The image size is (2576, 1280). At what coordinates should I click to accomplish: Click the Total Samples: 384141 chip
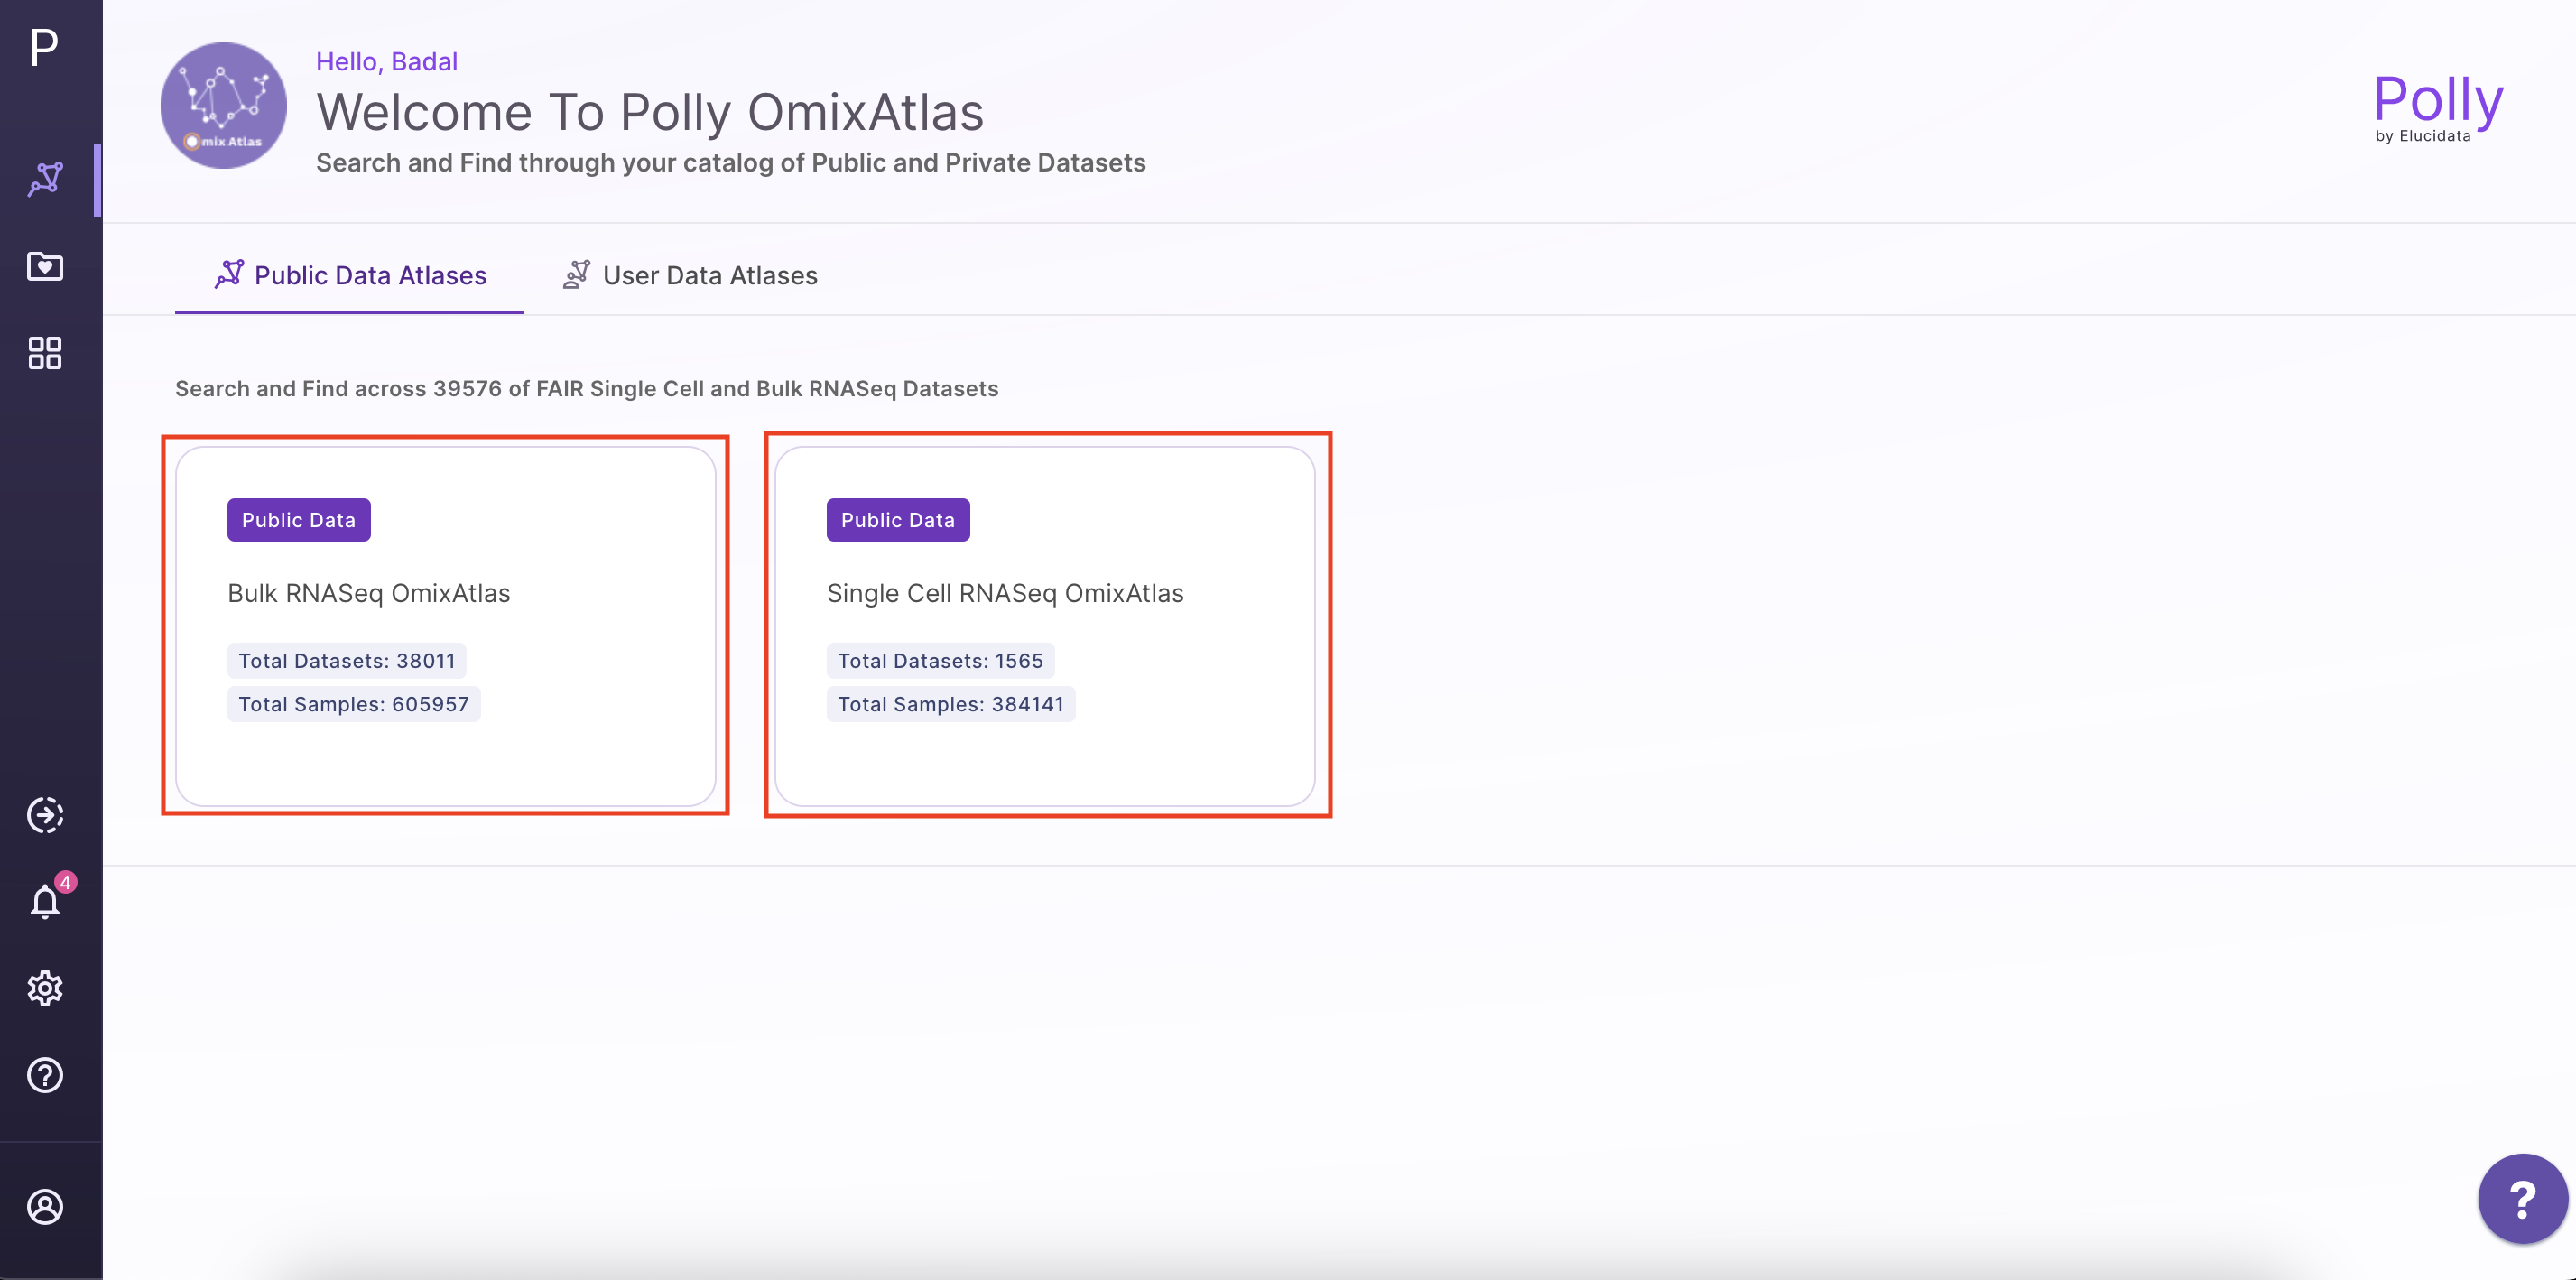(x=950, y=704)
